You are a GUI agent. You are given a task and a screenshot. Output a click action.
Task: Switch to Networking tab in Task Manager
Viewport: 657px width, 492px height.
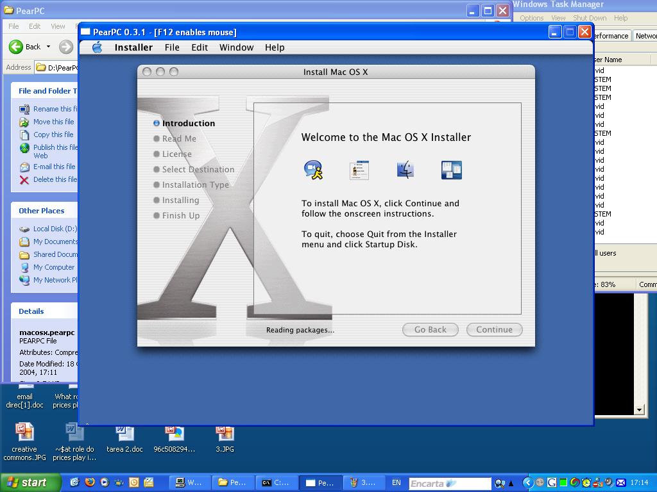tap(645, 36)
